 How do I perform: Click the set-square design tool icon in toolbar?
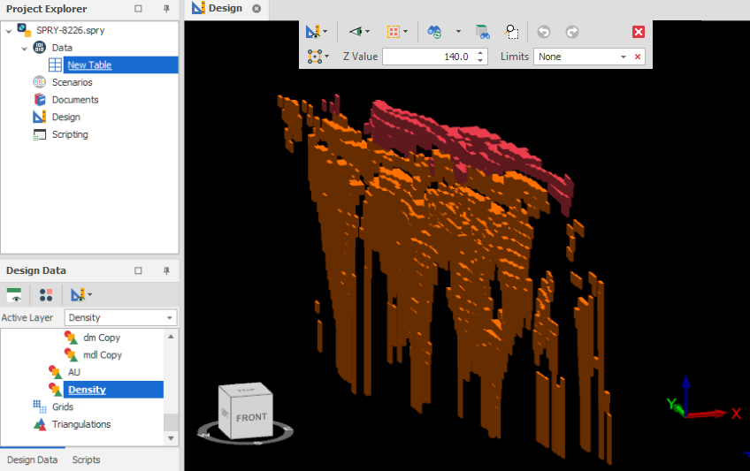312,32
